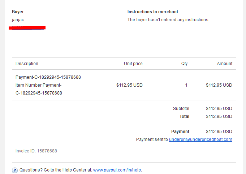
Task: Click the Subtotal label
Action: [181, 109]
